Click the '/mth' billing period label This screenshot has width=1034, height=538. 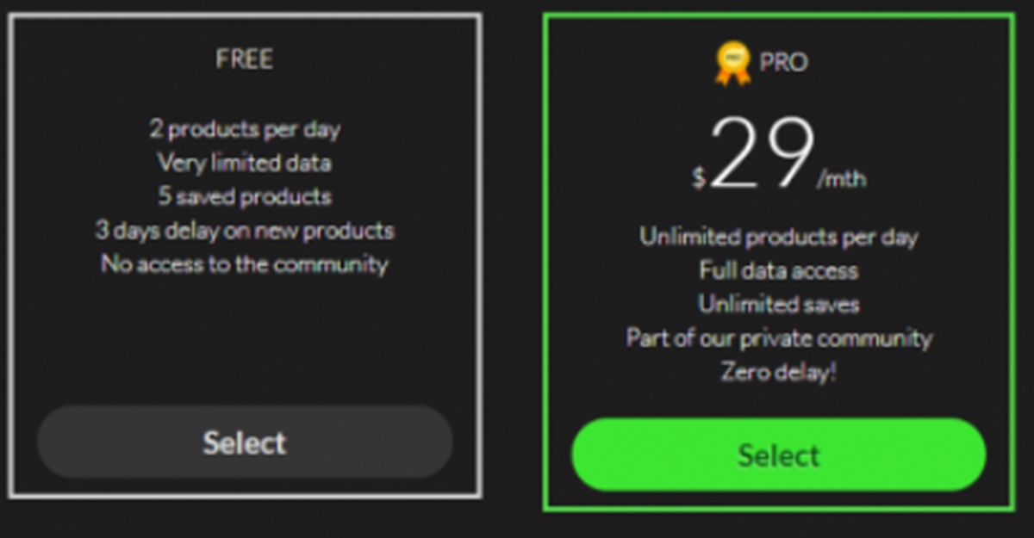tap(841, 180)
